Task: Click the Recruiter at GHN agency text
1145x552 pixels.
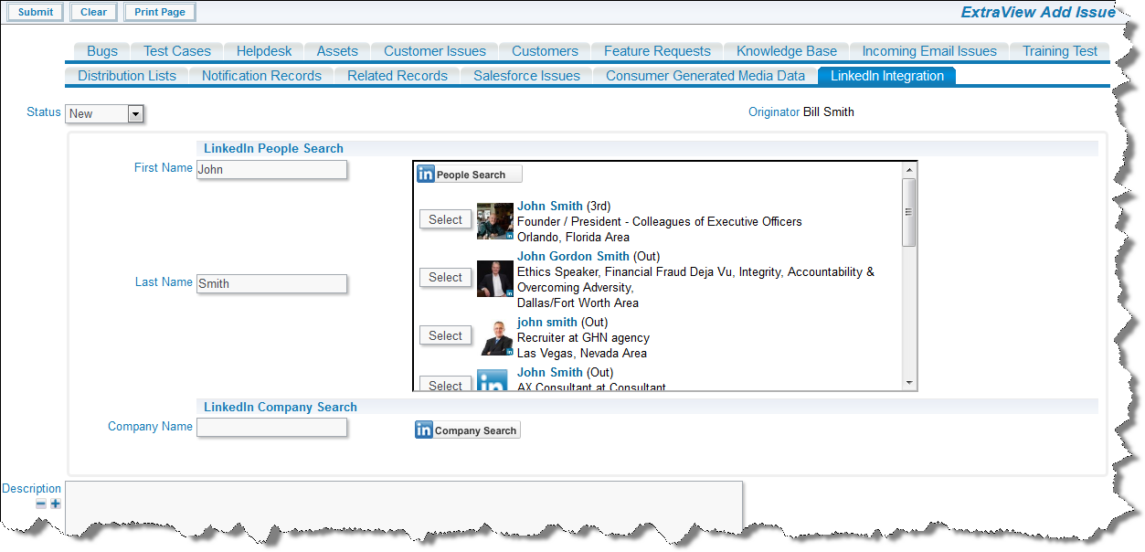Action: click(x=583, y=338)
